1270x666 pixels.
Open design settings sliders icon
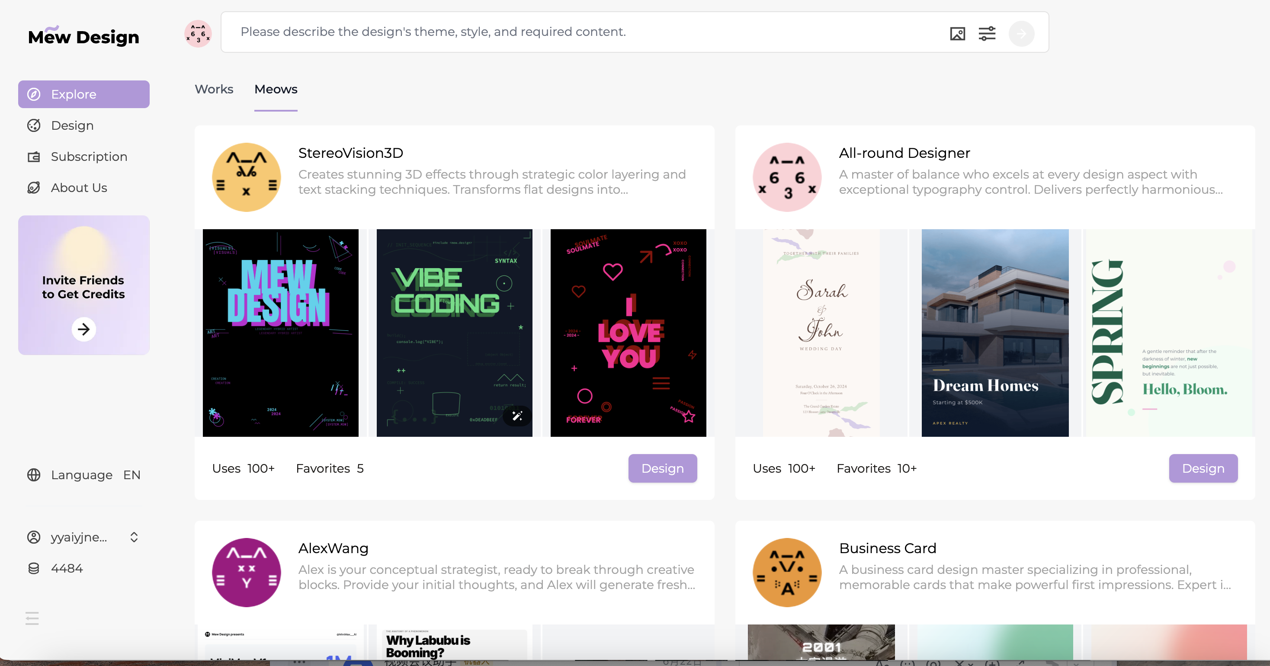[x=987, y=34]
